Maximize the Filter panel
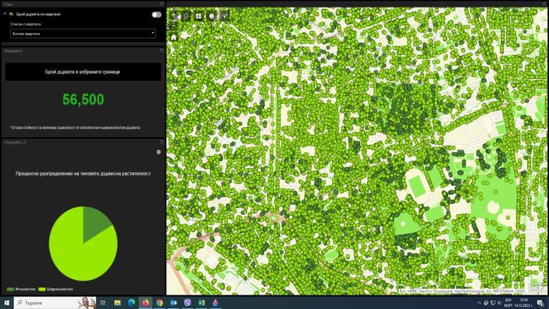 pos(161,4)
